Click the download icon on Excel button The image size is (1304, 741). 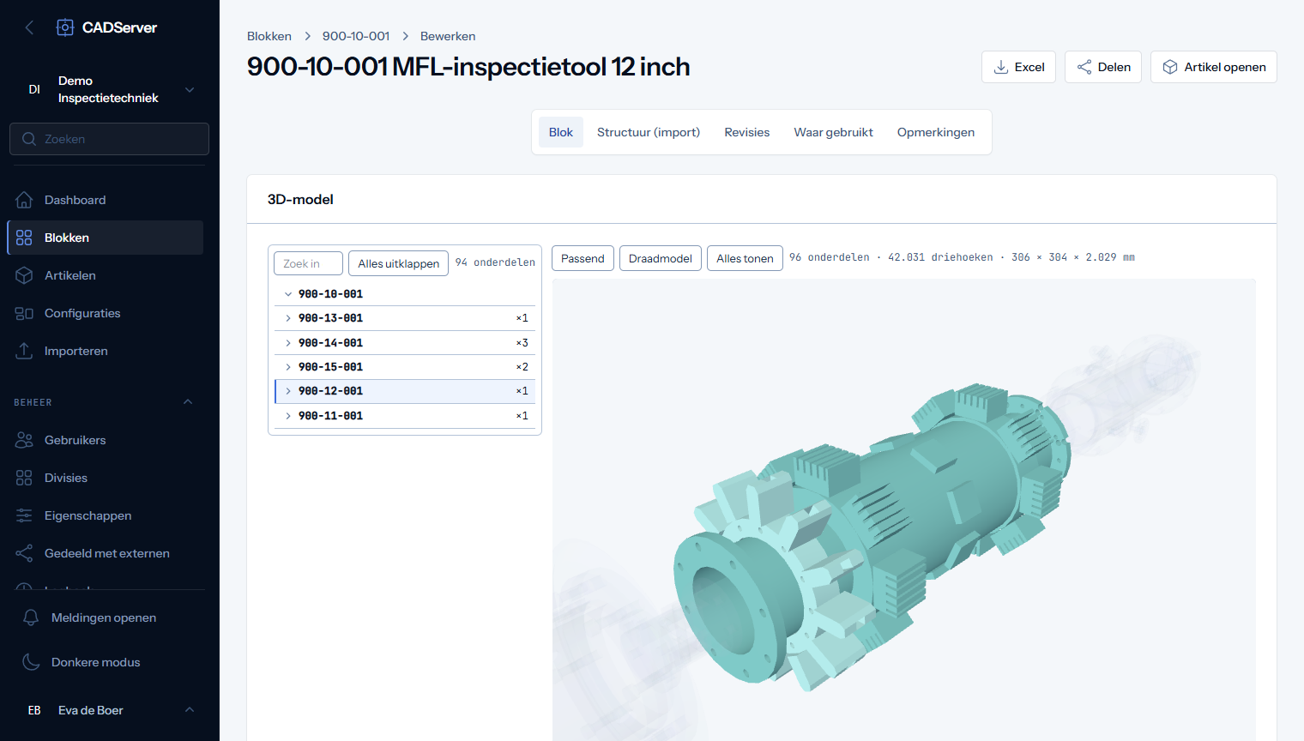tap(1000, 67)
